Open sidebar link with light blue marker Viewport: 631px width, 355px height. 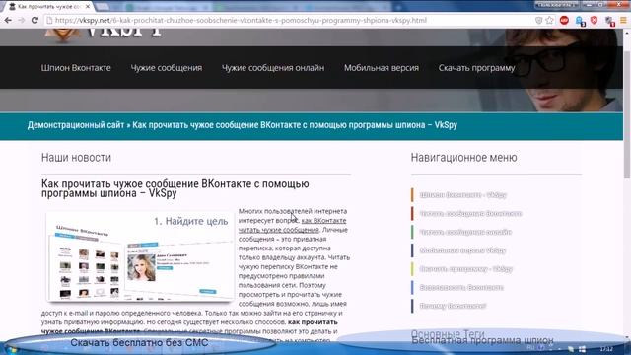pyautogui.click(x=461, y=287)
